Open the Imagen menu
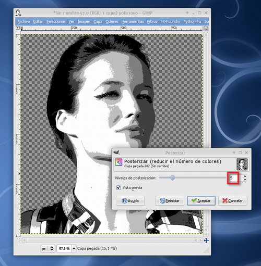 (x=84, y=21)
